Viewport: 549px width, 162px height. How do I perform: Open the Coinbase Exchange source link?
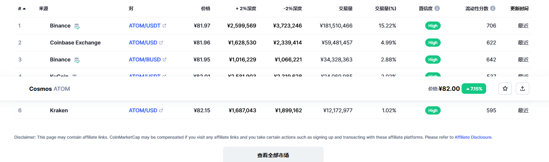click(75, 43)
